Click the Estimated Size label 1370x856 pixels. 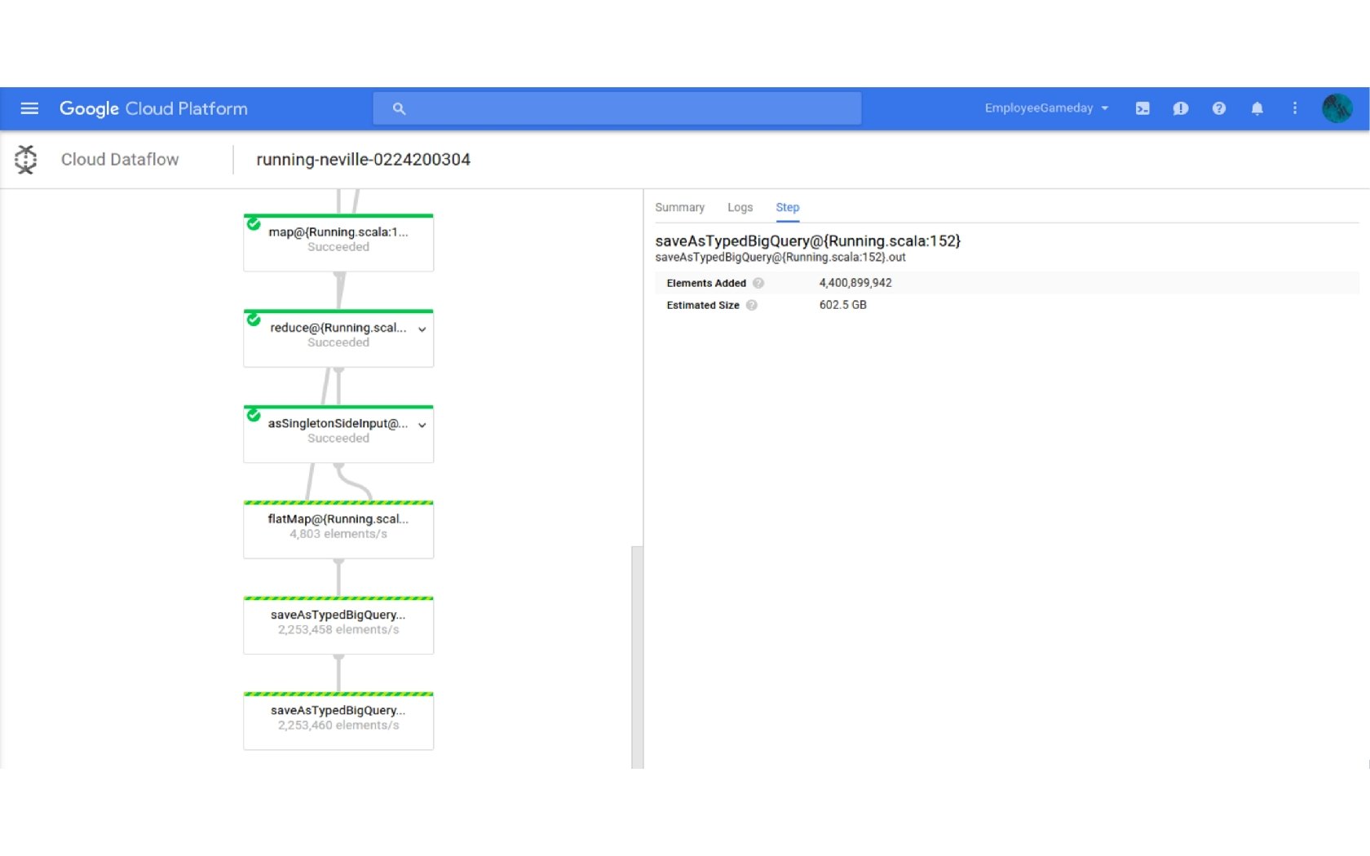[x=703, y=305]
